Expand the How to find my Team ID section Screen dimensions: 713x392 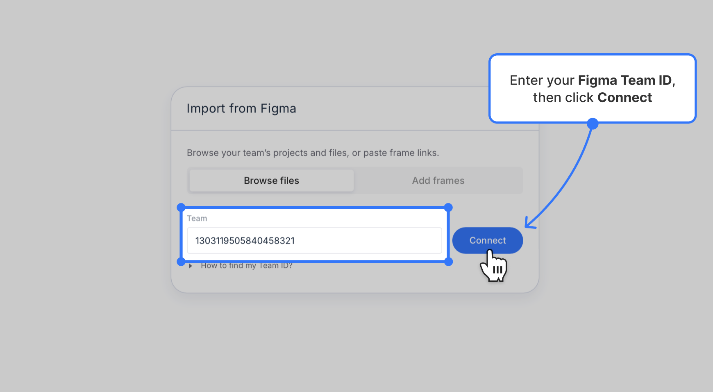246,265
